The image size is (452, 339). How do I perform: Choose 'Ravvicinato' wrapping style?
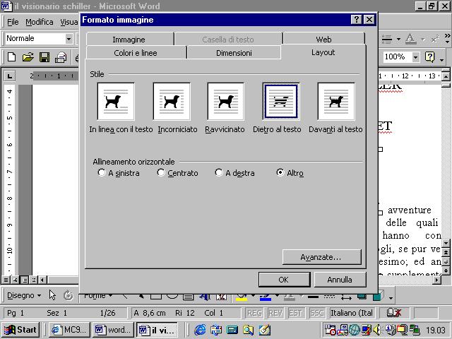[x=226, y=102]
